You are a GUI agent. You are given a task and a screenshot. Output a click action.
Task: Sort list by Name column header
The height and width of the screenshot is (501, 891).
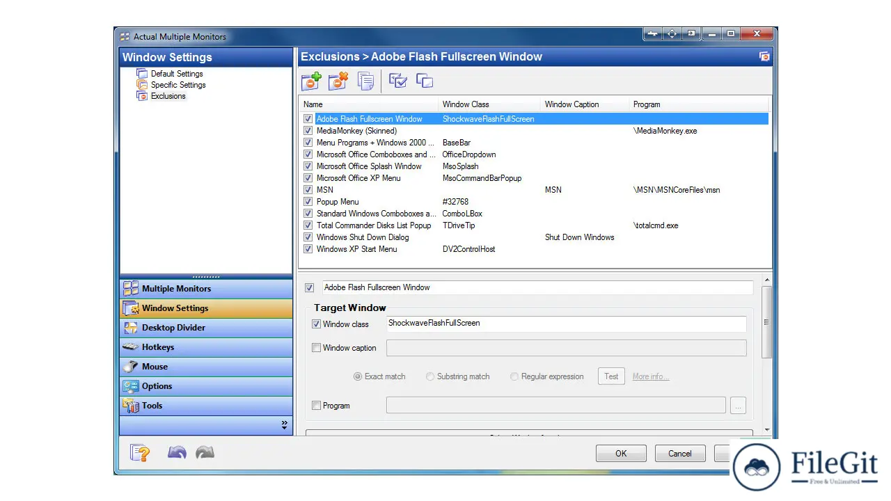point(370,104)
